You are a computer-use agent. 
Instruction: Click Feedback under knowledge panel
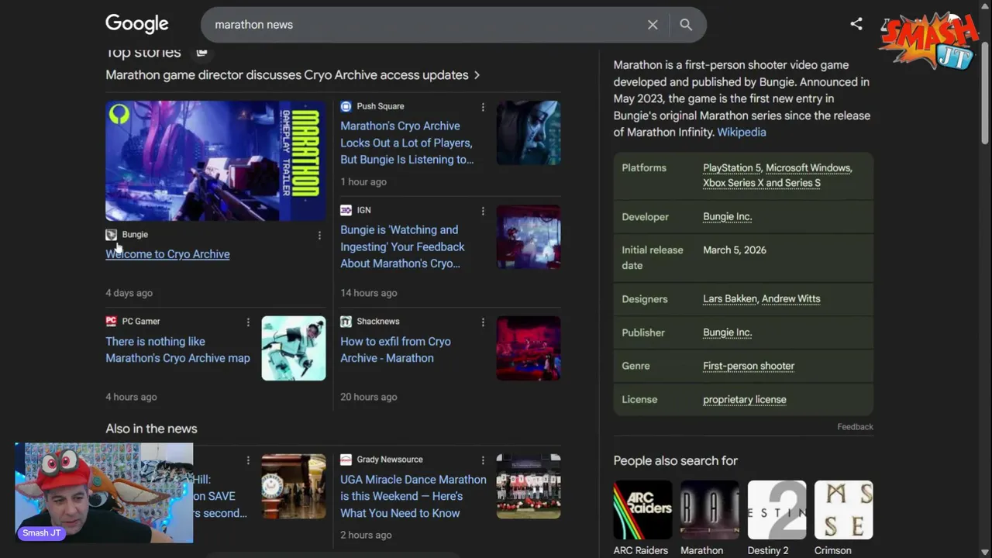pyautogui.click(x=855, y=427)
